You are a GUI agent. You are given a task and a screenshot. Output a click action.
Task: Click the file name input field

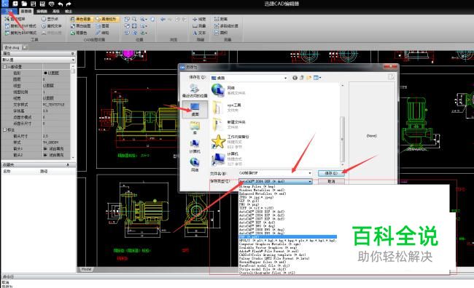(276, 173)
